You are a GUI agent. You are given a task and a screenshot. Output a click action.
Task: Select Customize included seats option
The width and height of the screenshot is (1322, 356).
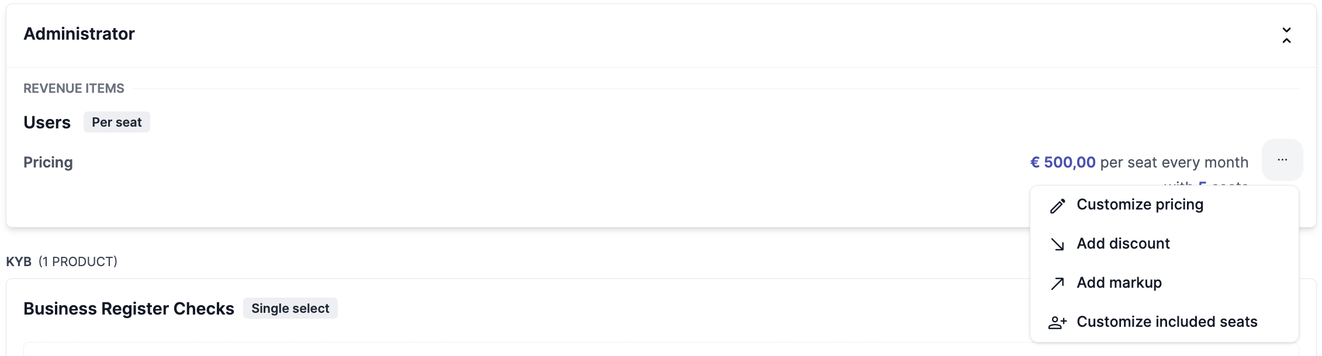coord(1167,322)
